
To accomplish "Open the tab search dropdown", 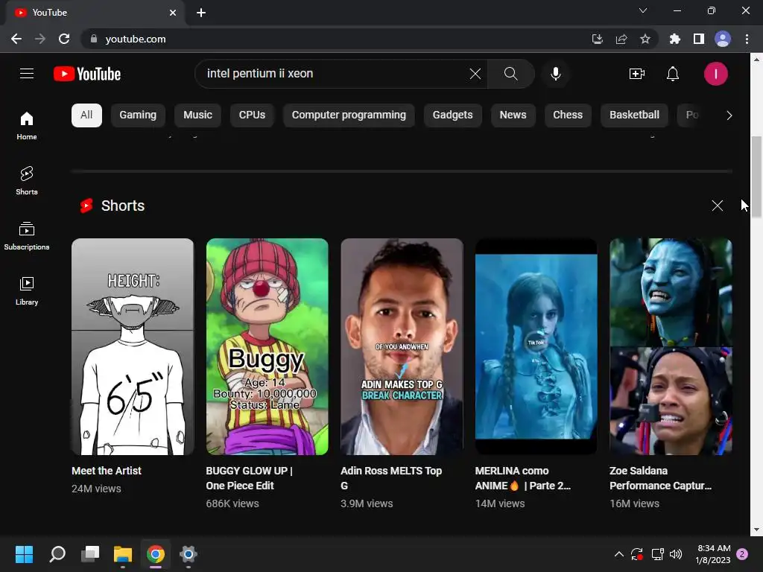I will click(643, 10).
